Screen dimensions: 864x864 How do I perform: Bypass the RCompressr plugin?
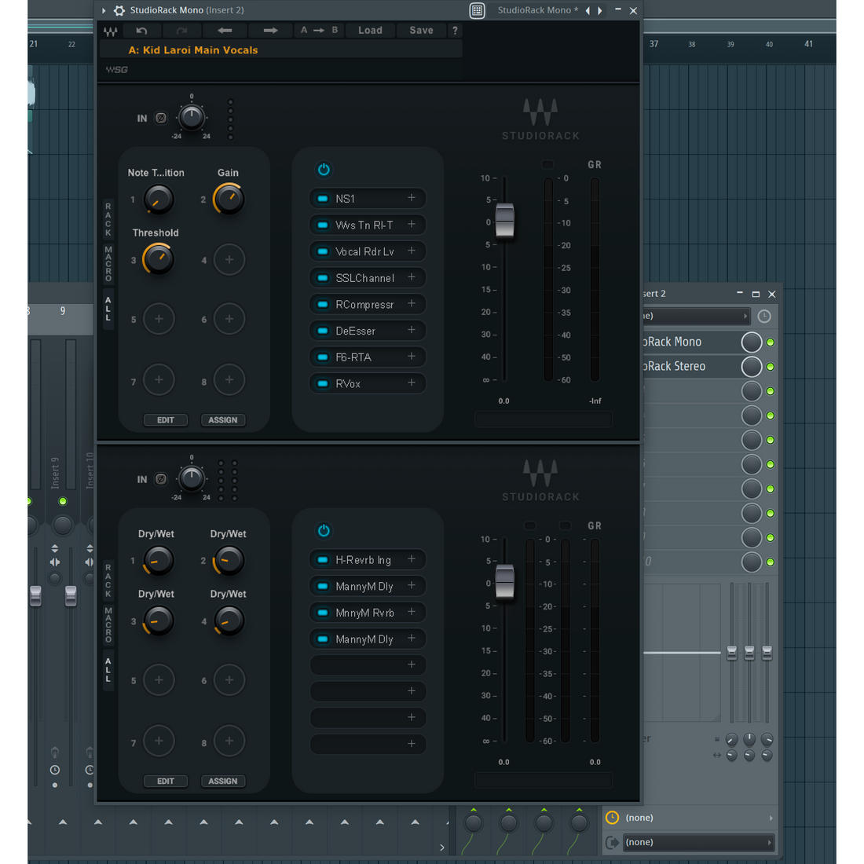(x=323, y=305)
